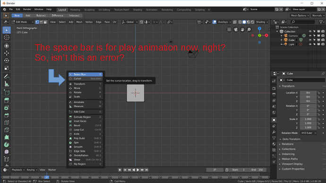Image resolution: width=326 pixels, height=183 pixels.
Task: Hide the Light object in outliner
Action: [x=310, y=44]
